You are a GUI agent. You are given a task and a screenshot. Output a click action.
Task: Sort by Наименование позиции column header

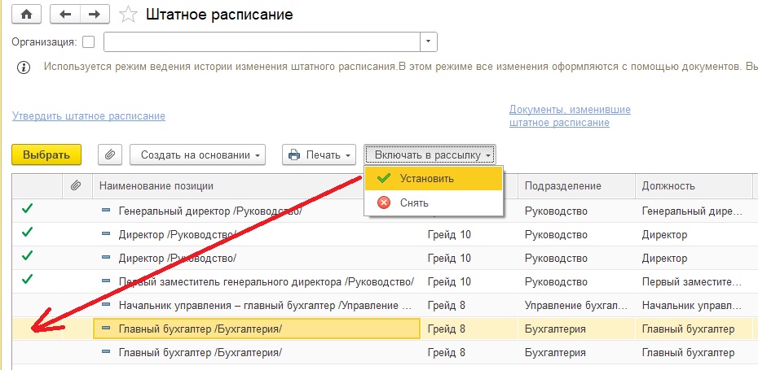click(x=156, y=186)
